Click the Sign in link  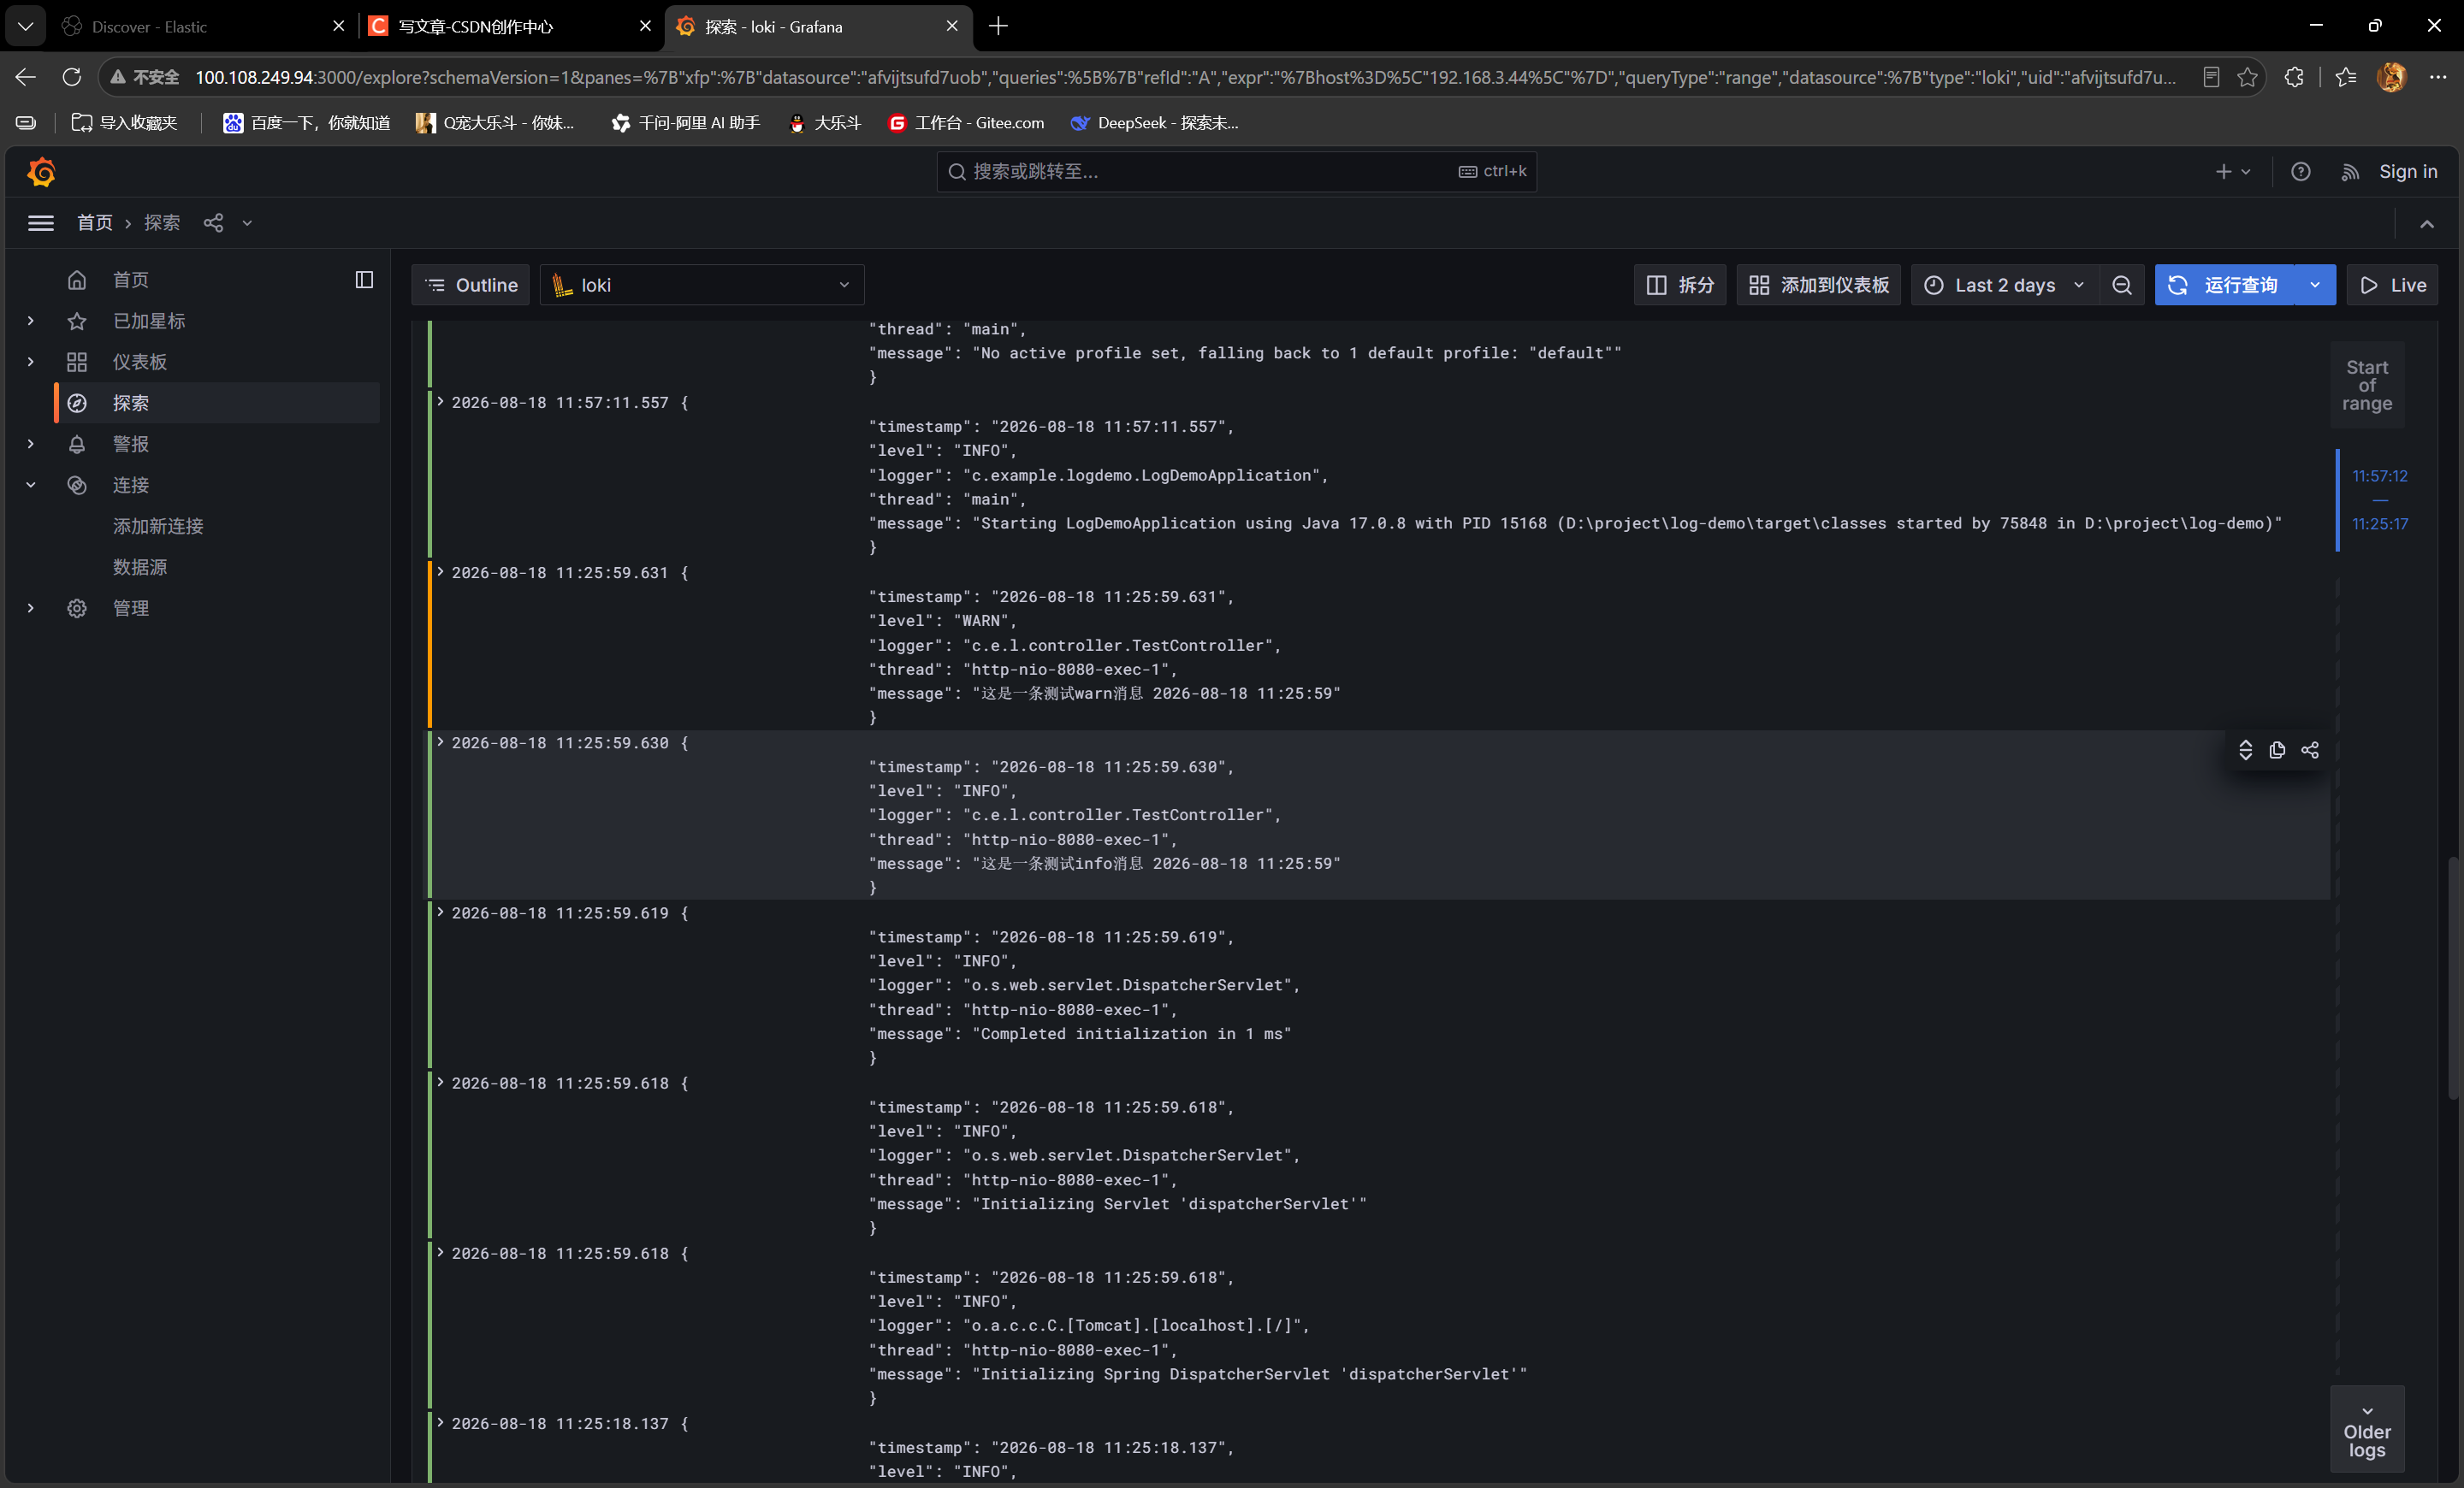tap(2408, 172)
